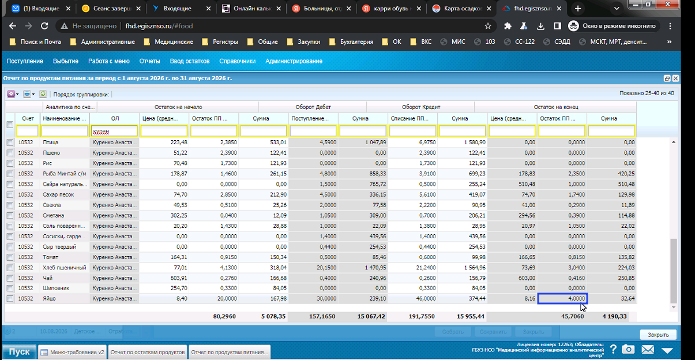Click the green refresh icon in report toolbar
Screen dimensions: 695x360
43,93
